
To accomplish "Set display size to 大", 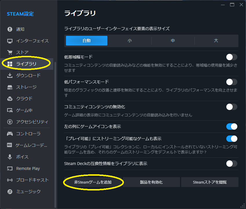I will 216,41.
